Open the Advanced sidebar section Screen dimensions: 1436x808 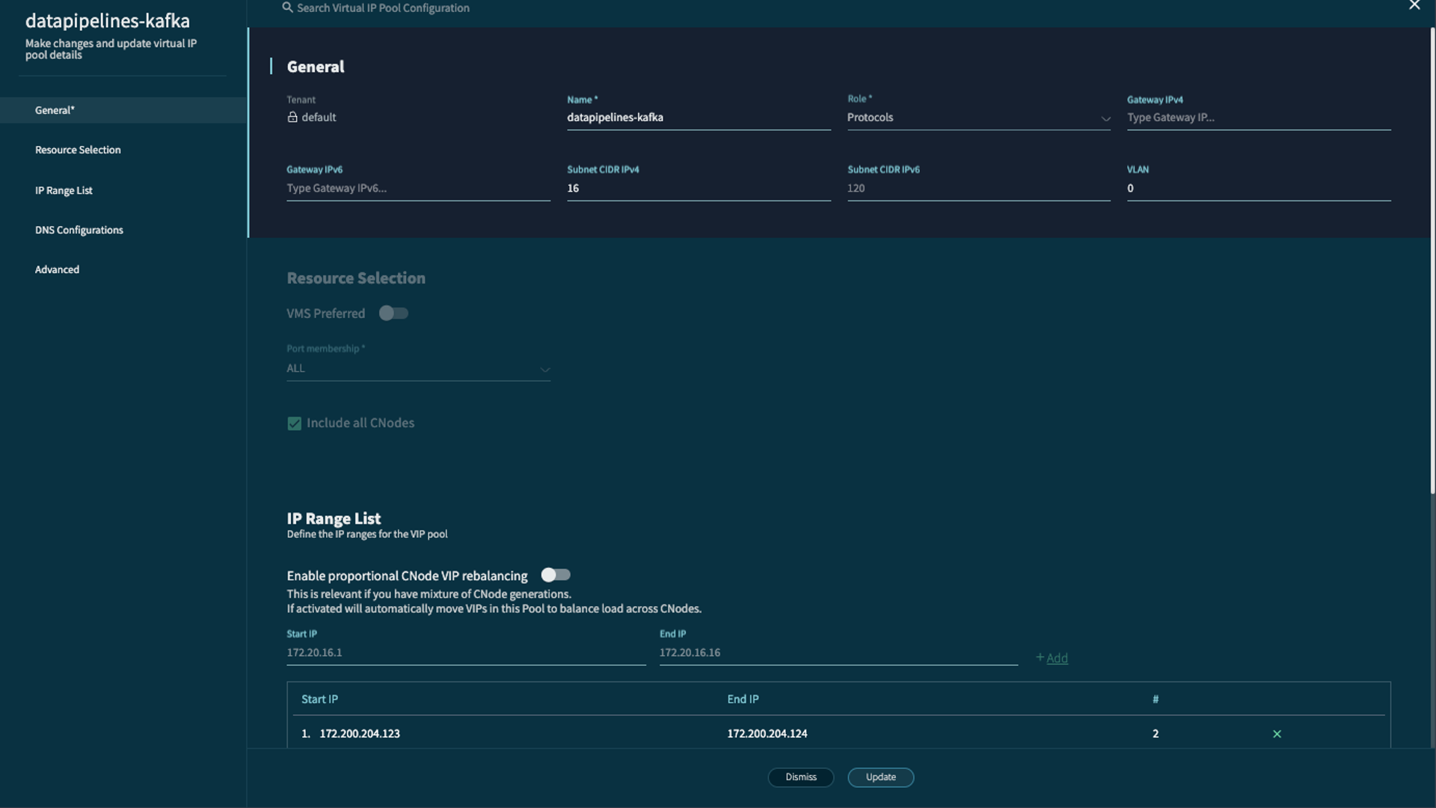57,269
